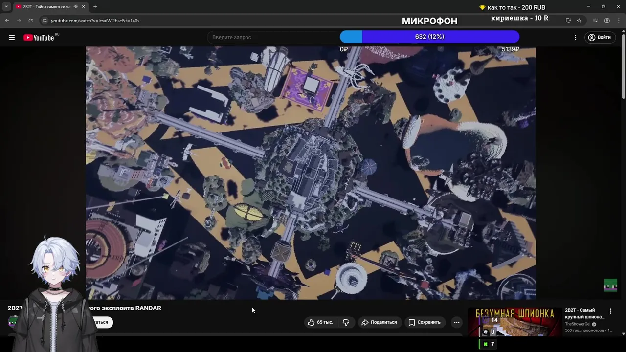Open TheShowerGel channel link
The image size is (626, 352).
point(578,324)
